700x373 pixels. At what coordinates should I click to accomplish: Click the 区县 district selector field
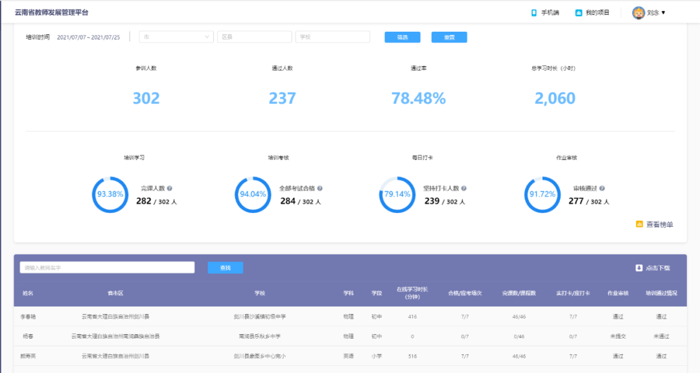254,37
